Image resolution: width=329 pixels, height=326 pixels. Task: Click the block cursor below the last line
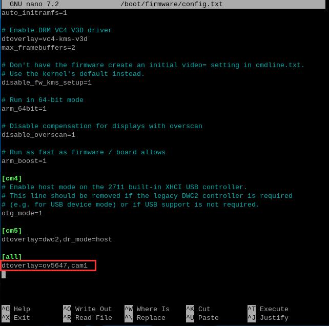tap(4, 275)
